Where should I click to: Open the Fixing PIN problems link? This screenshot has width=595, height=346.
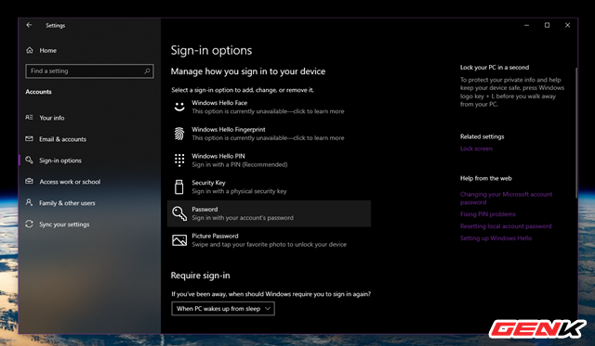coord(487,214)
